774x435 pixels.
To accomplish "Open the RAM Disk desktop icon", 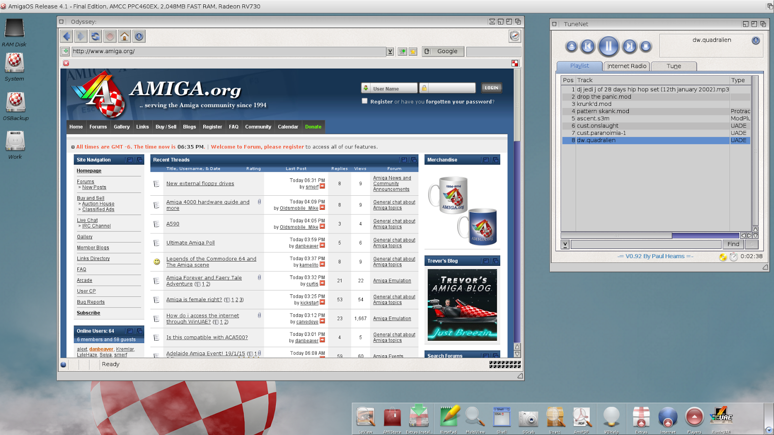I will 15,32.
